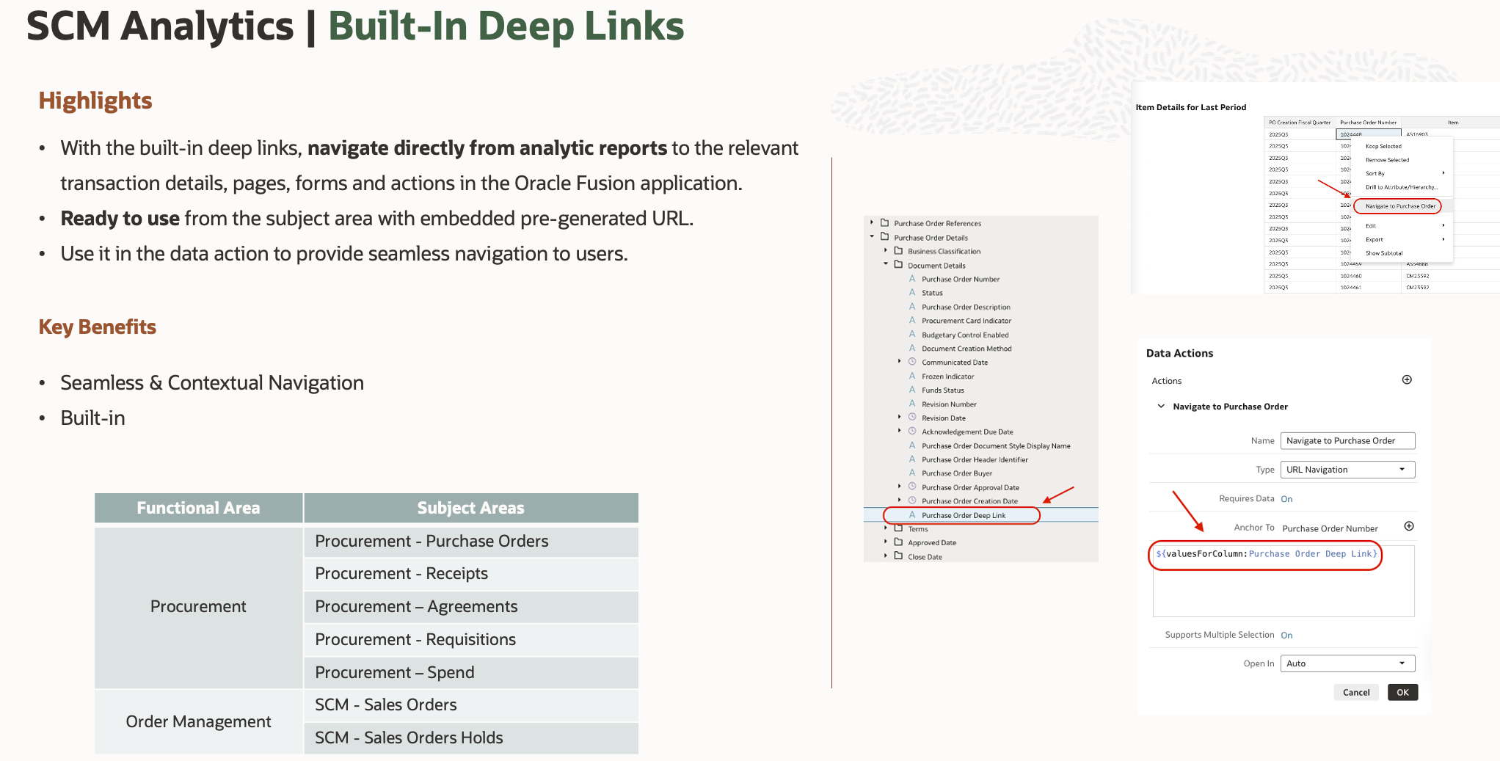Image resolution: width=1500 pixels, height=761 pixels.
Task: Click the Purchase Order Number anchor value
Action: point(1330,528)
